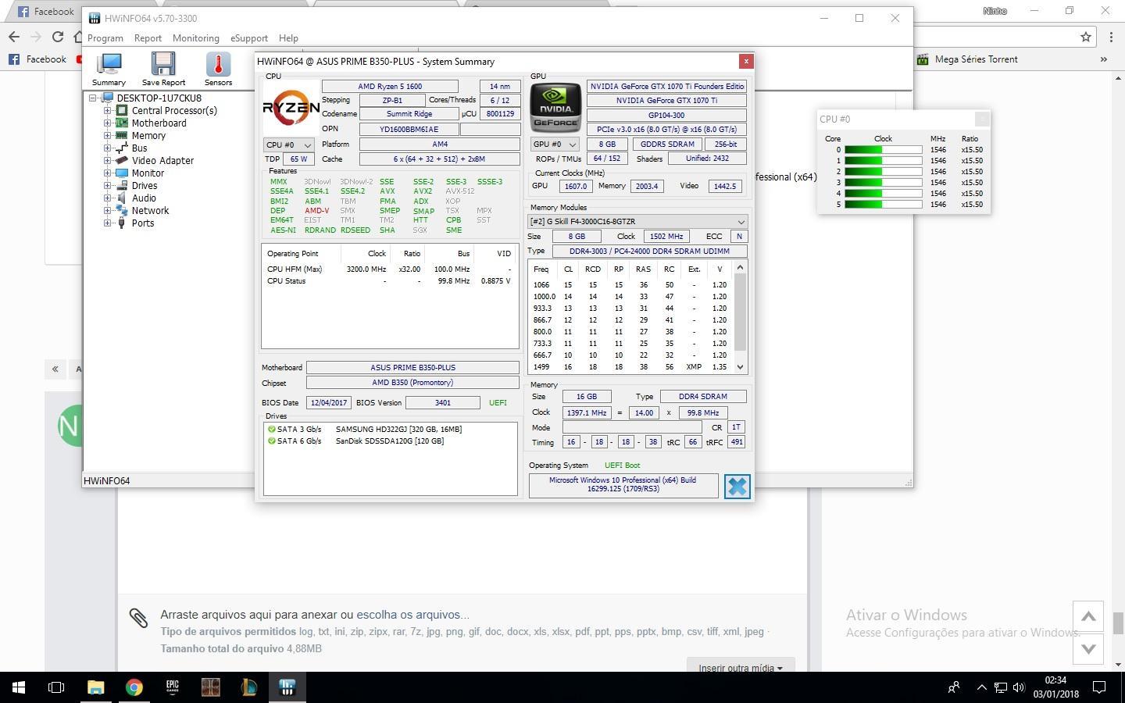Click the double-left arrow pagination button
Screen dimensions: 1125x703
pyautogui.click(x=55, y=369)
